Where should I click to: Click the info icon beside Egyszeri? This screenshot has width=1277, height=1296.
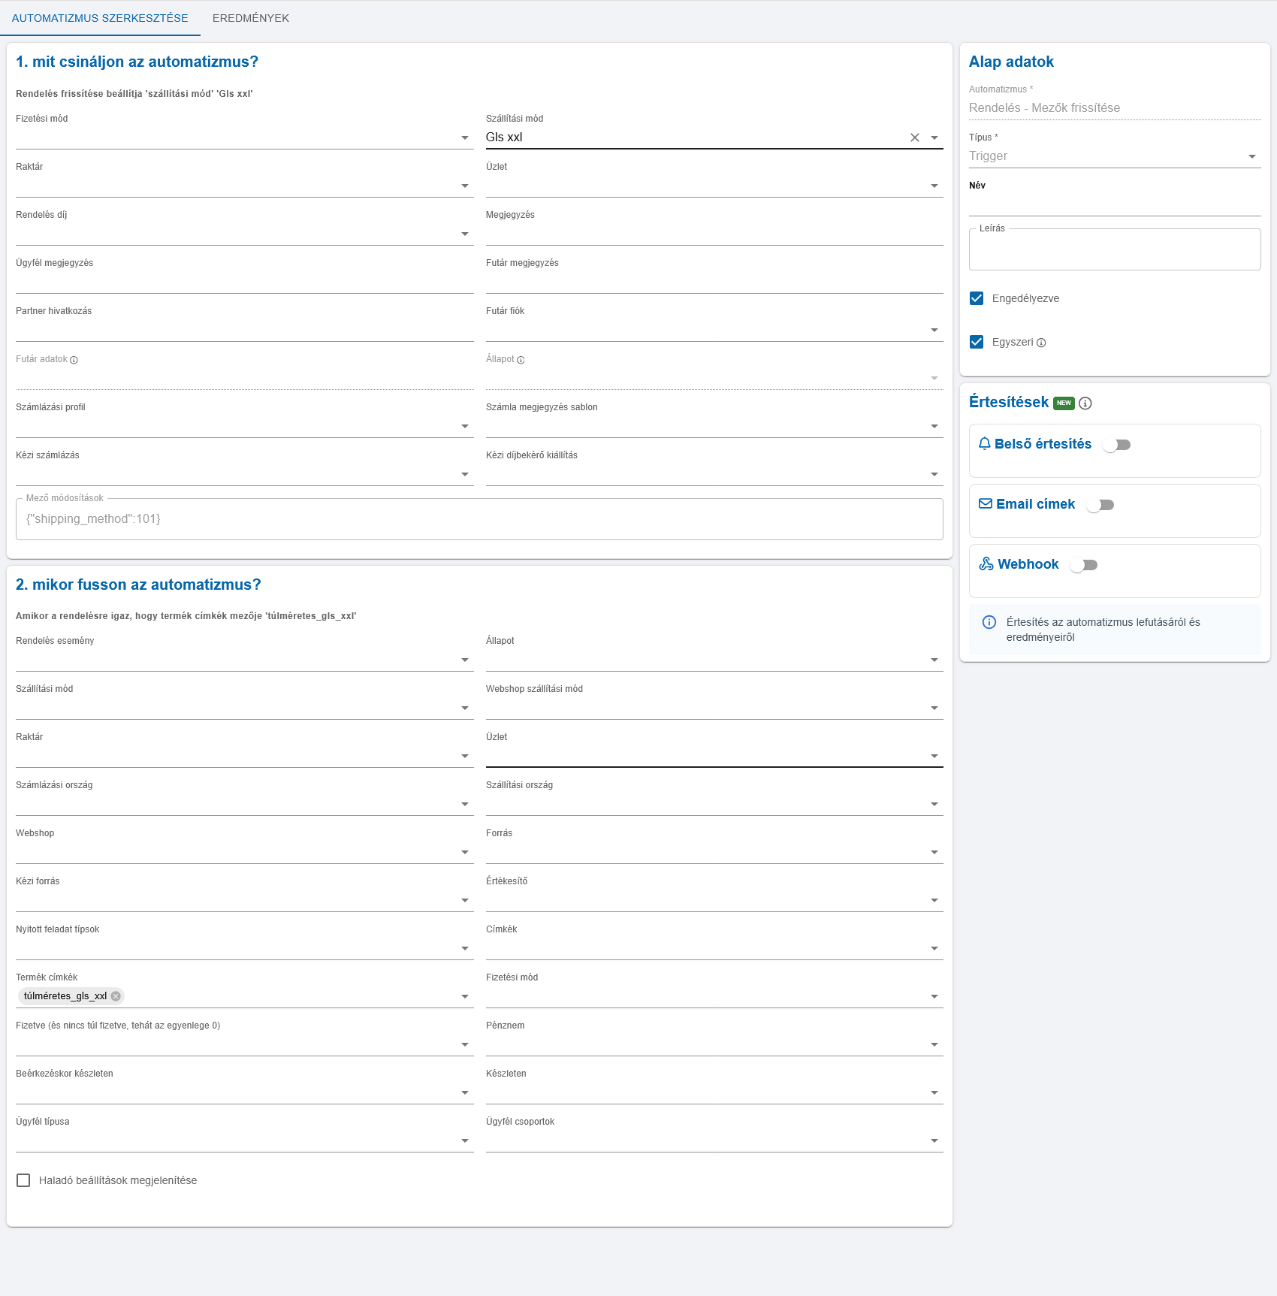[x=1041, y=343]
